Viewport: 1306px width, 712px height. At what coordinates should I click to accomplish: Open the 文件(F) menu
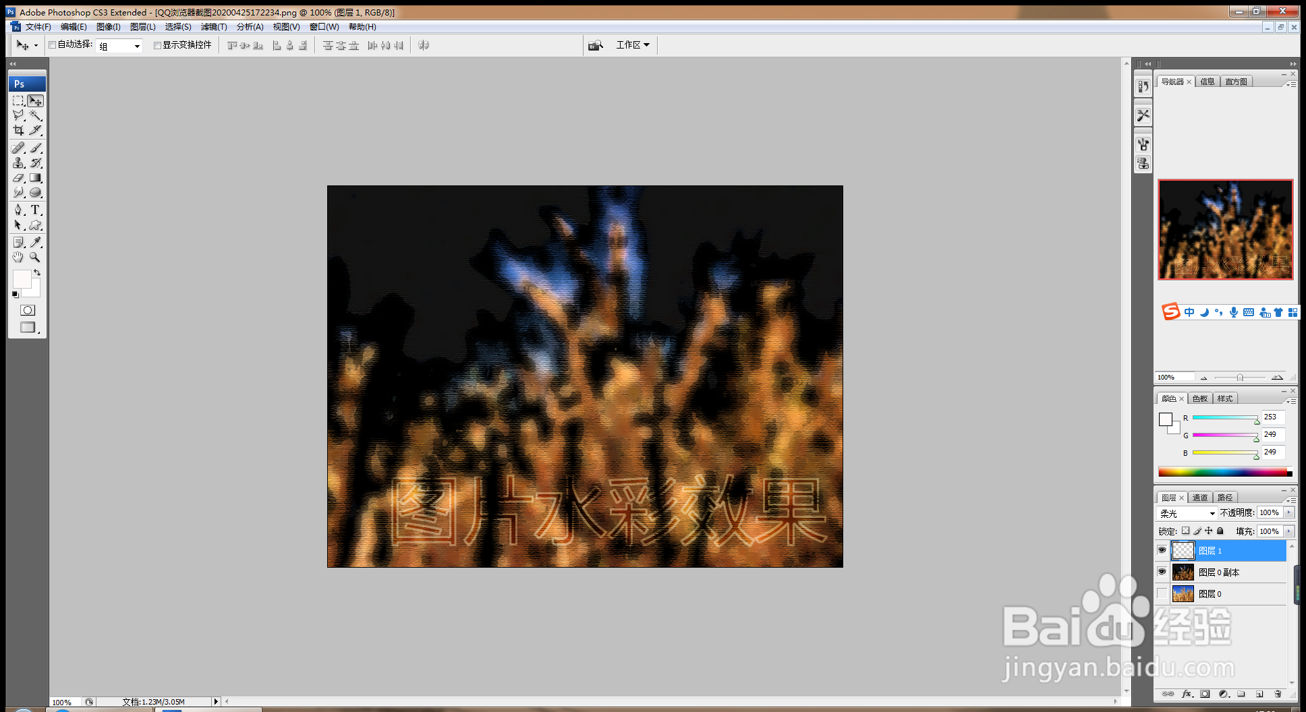tap(38, 27)
